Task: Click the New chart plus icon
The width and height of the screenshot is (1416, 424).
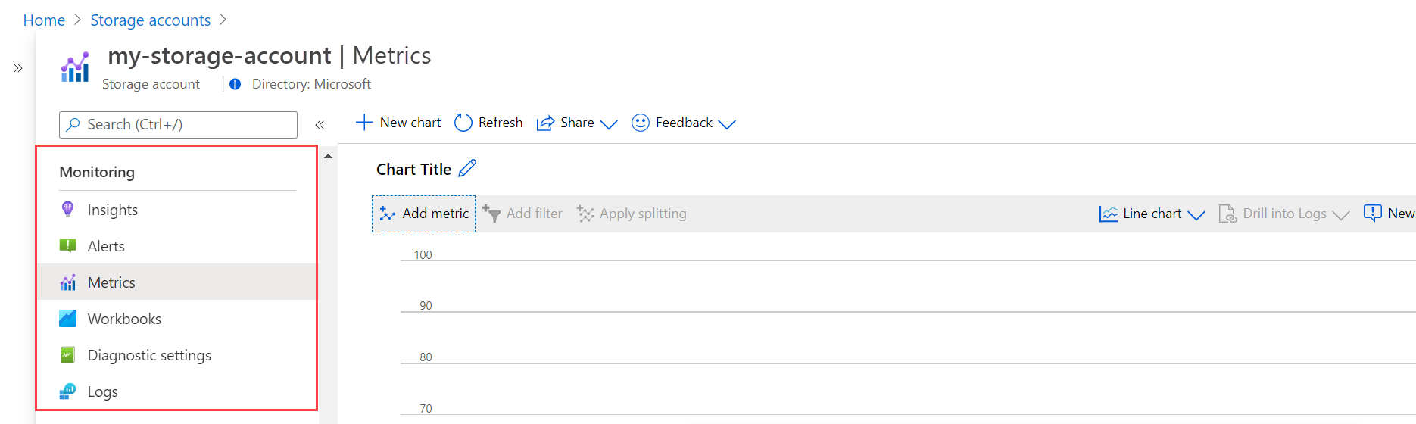Action: [x=364, y=123]
